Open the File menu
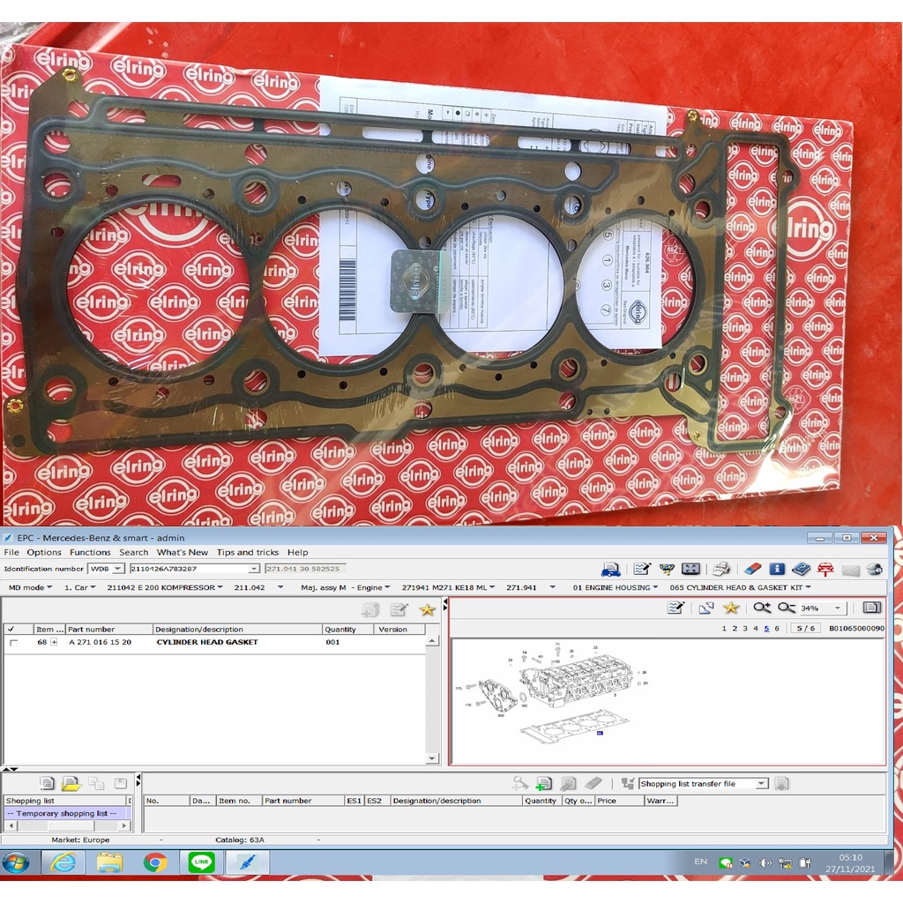 click(11, 552)
